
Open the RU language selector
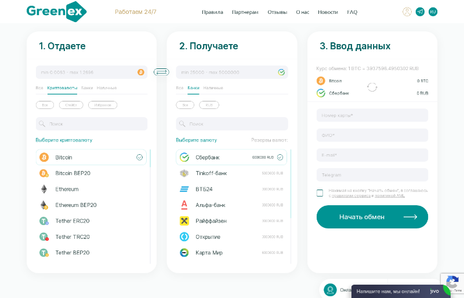433,12
